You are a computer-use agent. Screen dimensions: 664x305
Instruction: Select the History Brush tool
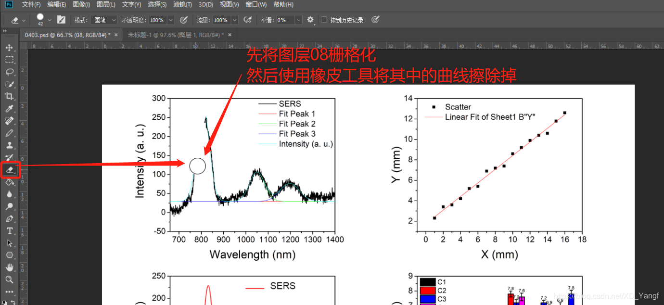(9, 158)
